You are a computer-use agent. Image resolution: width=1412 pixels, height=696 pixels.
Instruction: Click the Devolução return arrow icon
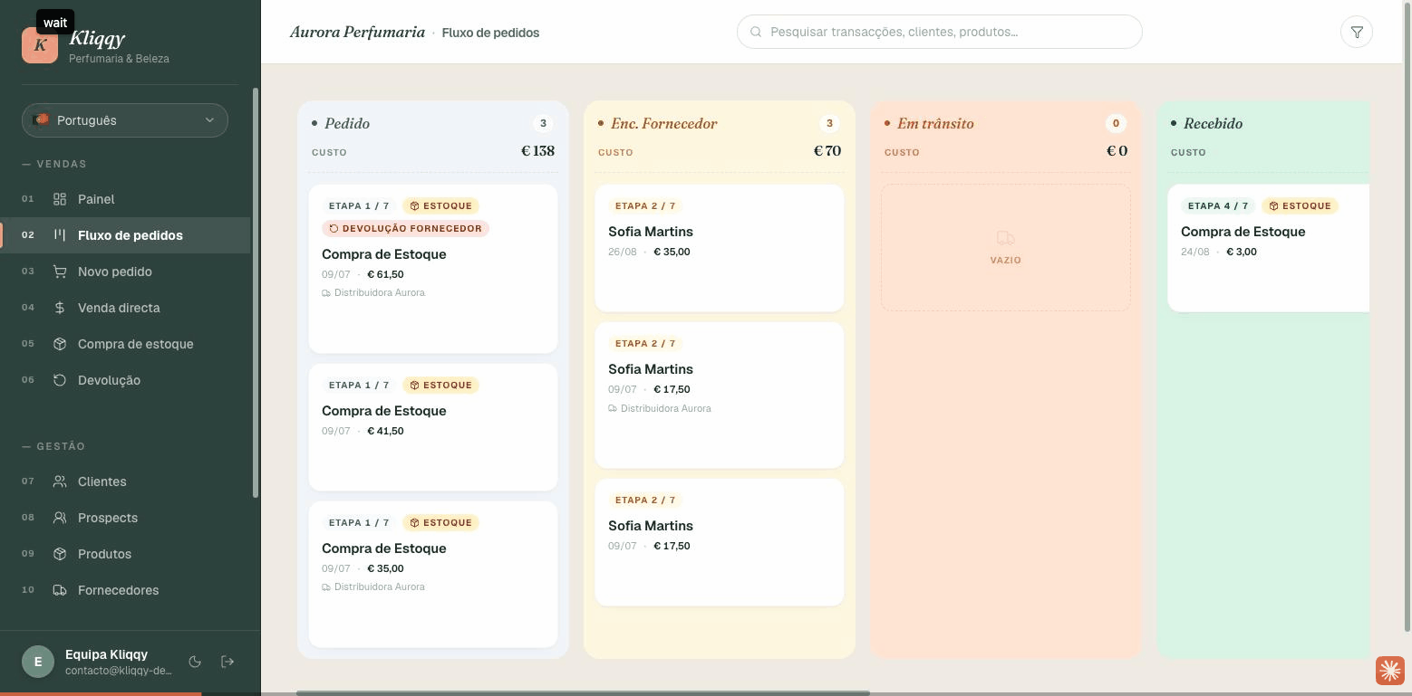[x=60, y=380]
